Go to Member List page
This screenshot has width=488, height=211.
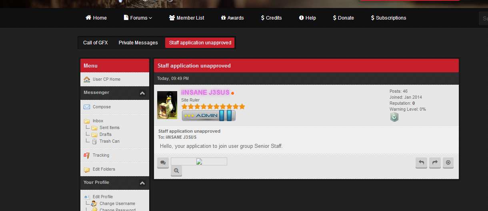coord(186,18)
